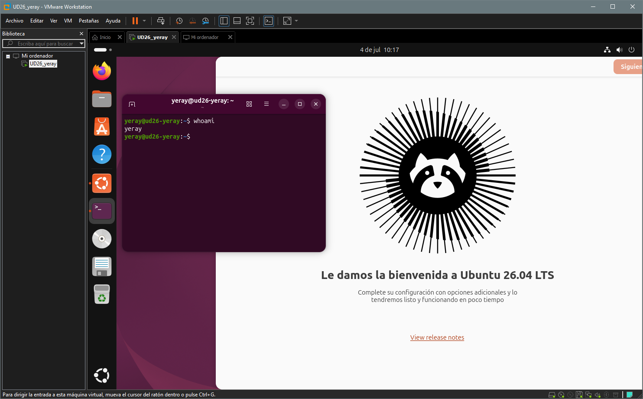The width and height of the screenshot is (643, 399).
Task: Click the Bluetooth device status icon
Action: pyautogui.click(x=607, y=395)
